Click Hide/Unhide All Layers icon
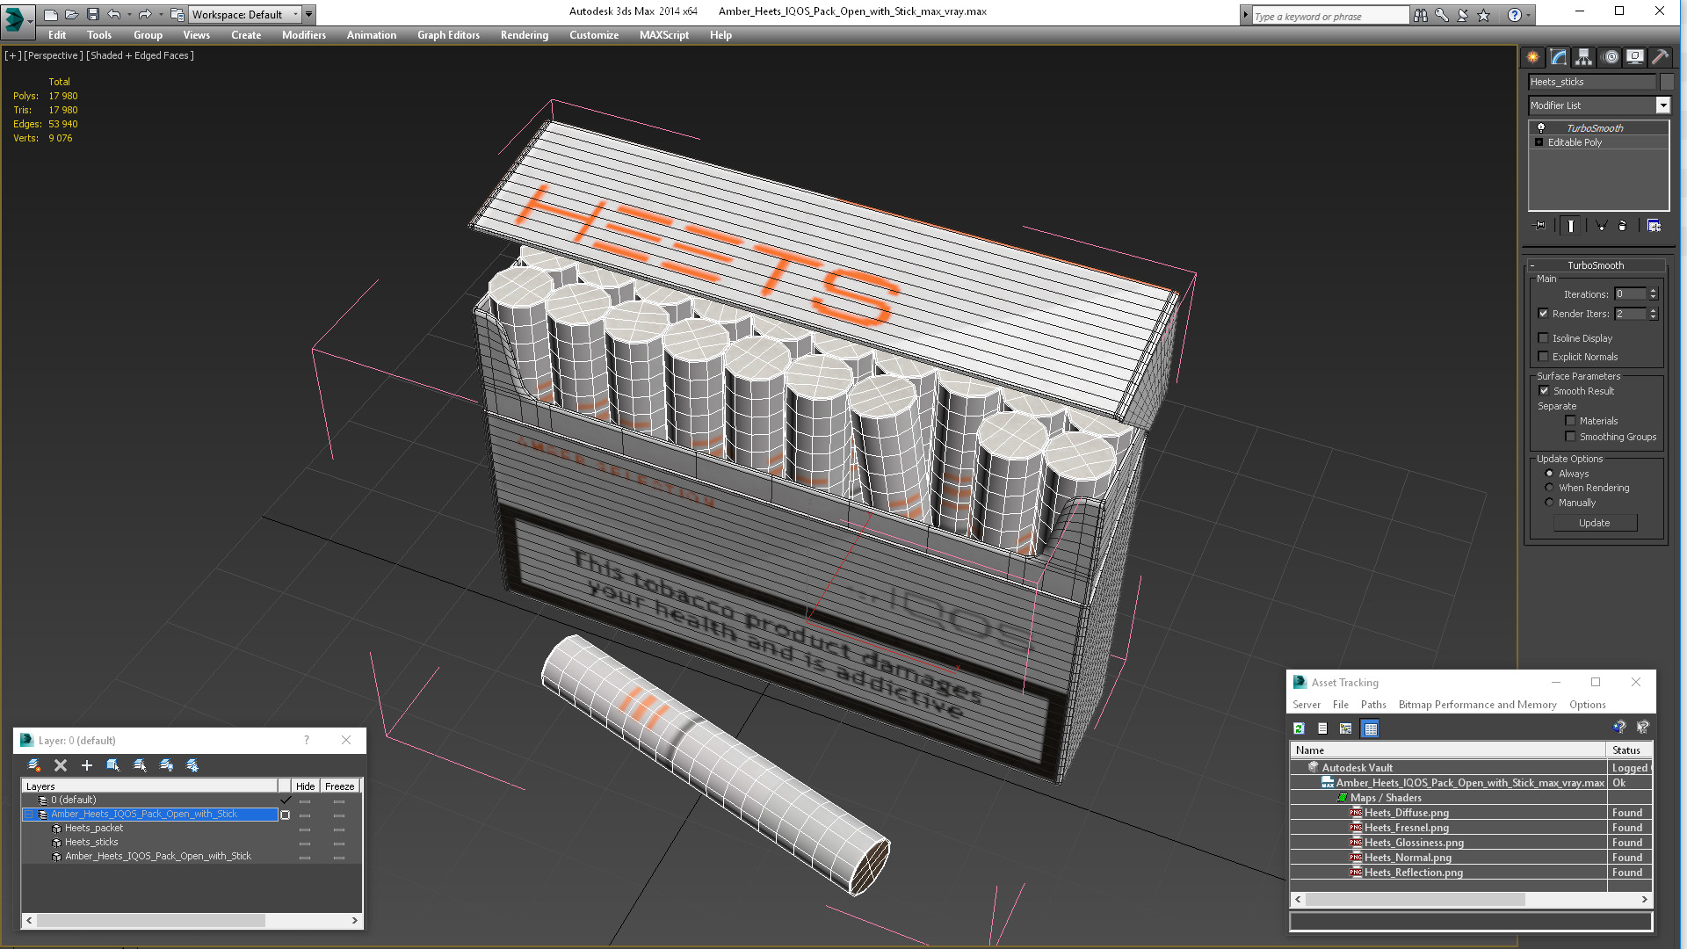This screenshot has width=1687, height=949. (x=166, y=765)
